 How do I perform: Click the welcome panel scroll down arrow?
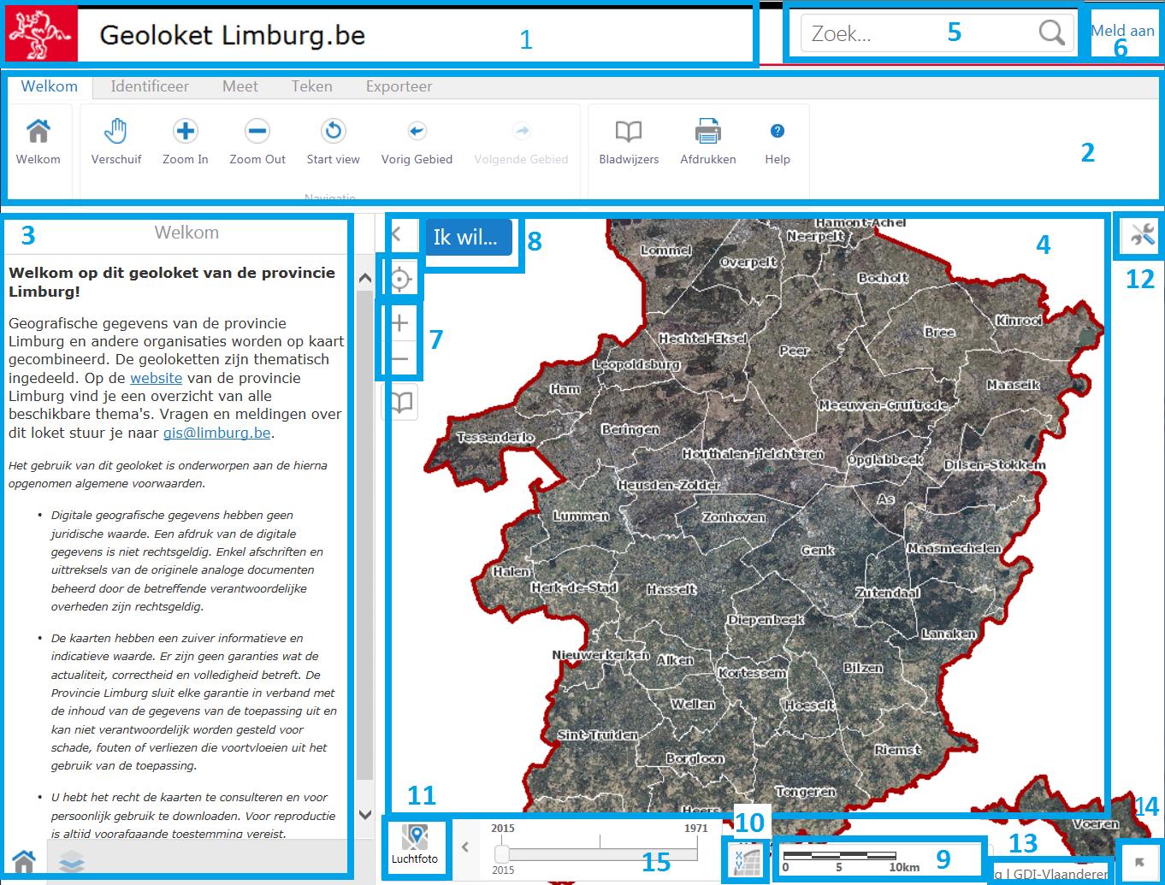(x=364, y=815)
